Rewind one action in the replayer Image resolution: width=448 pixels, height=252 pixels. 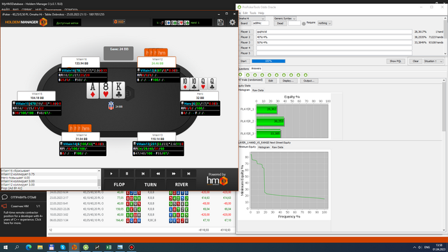158,173
